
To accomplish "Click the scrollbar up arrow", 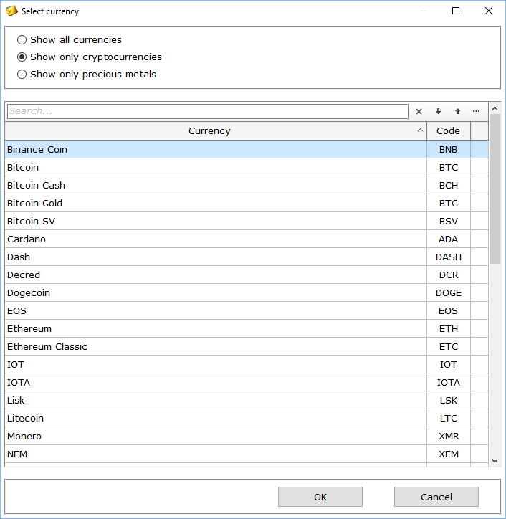I will point(495,108).
